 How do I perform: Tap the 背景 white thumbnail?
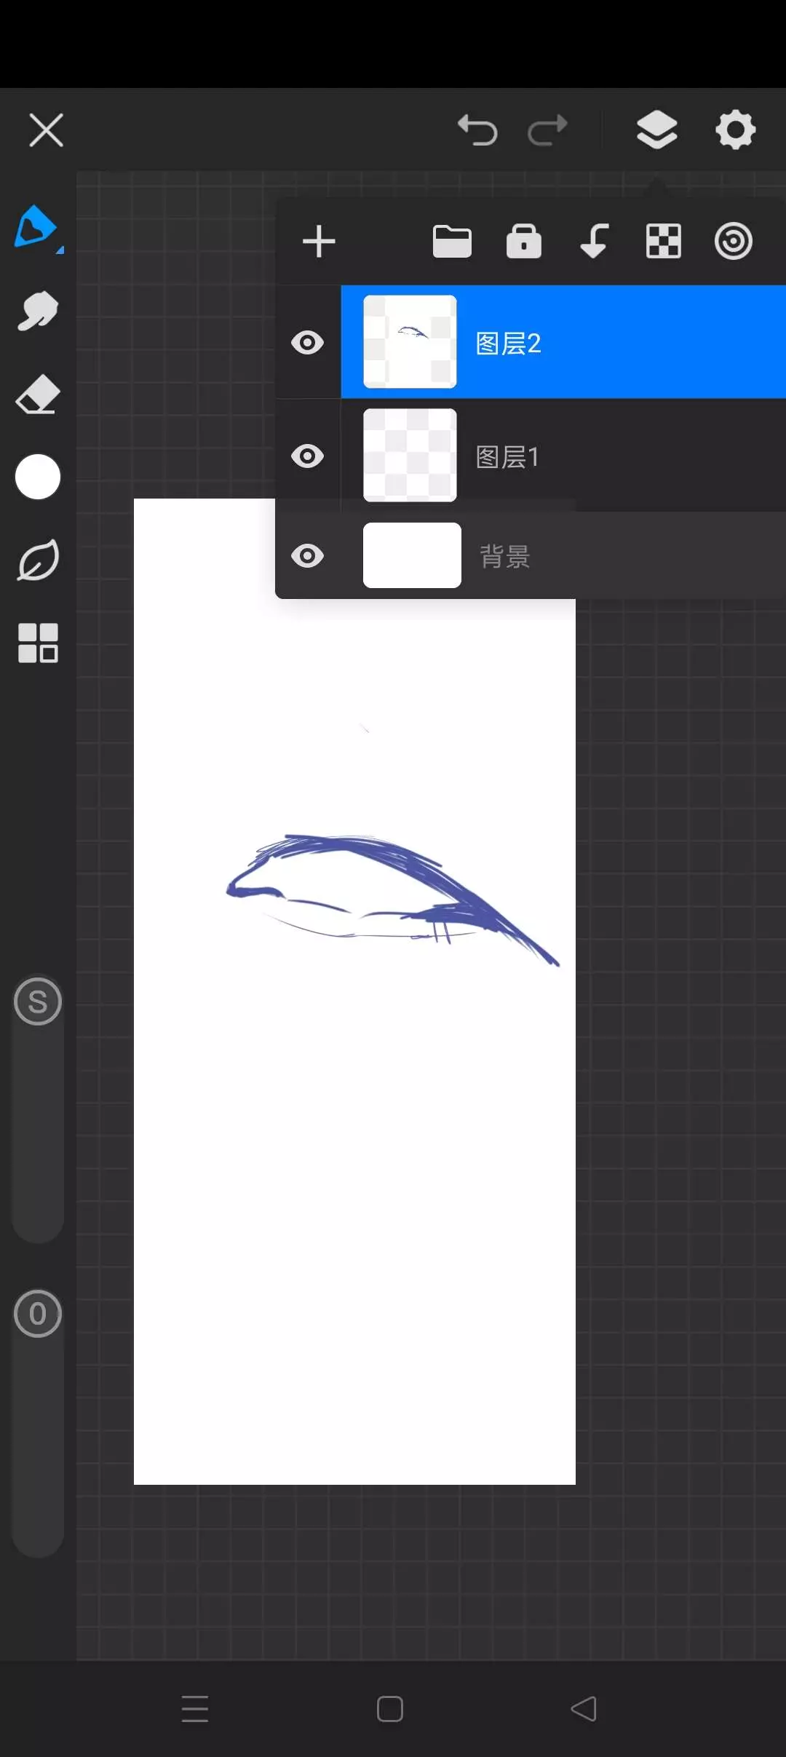click(x=412, y=555)
